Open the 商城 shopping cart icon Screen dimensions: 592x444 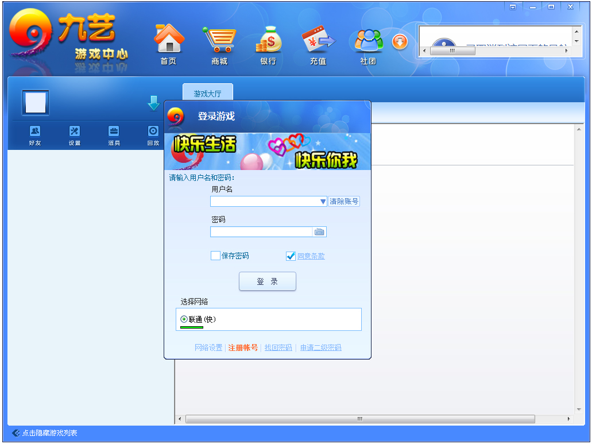pos(219,39)
